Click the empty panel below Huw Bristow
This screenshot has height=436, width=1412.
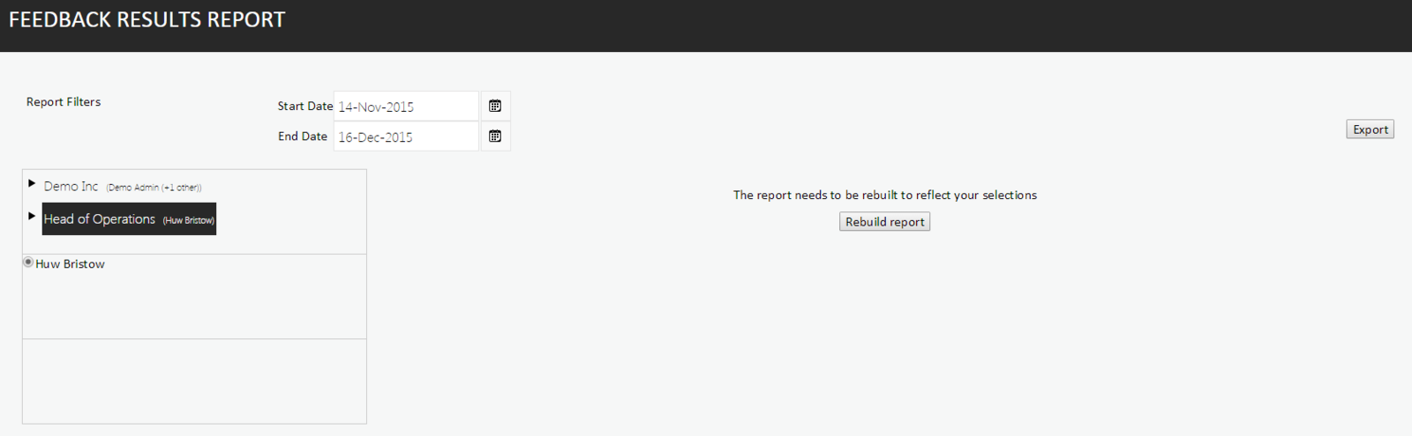point(194,381)
